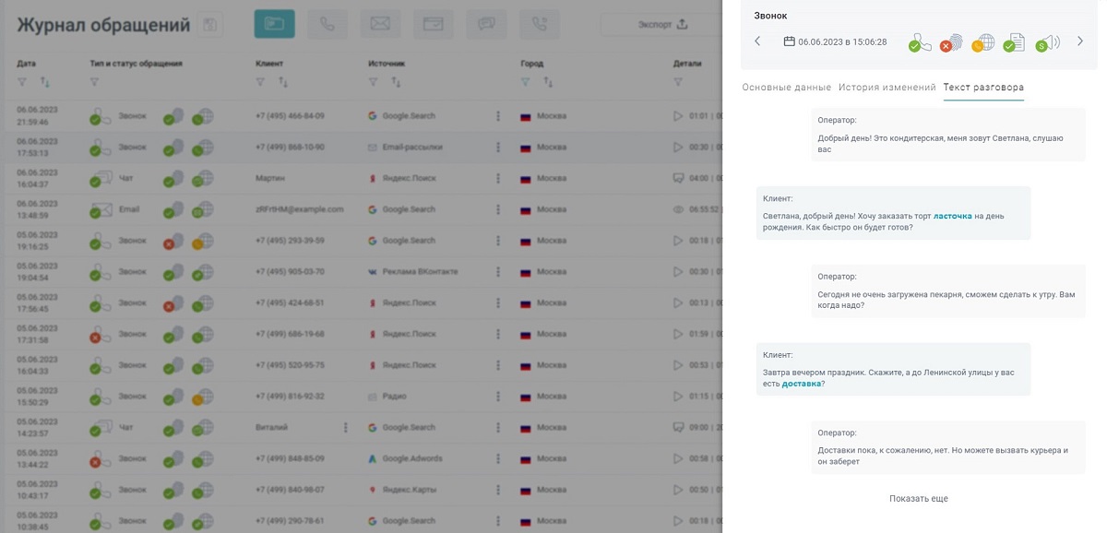Select the phone calls filter in top toolbar
Viewport: 1107px width, 533px height.
327,25
